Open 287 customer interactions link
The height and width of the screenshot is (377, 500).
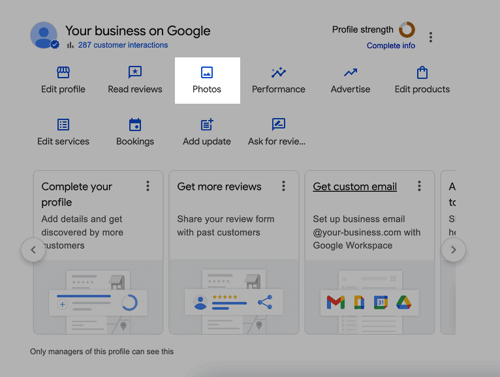123,45
